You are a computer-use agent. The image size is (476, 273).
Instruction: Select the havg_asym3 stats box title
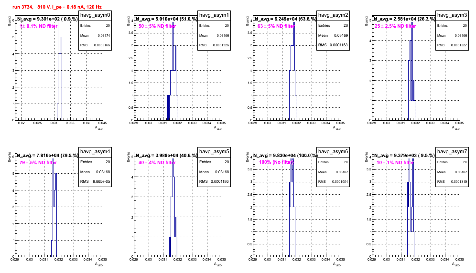pyautogui.click(x=452, y=15)
